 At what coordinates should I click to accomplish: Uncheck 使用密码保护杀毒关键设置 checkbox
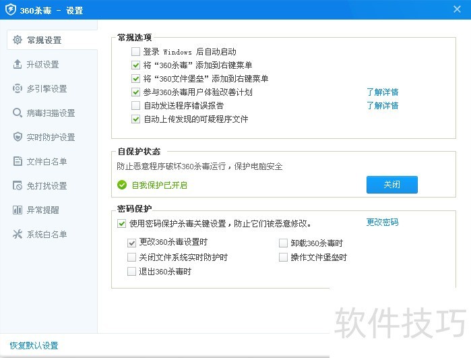tap(122, 224)
